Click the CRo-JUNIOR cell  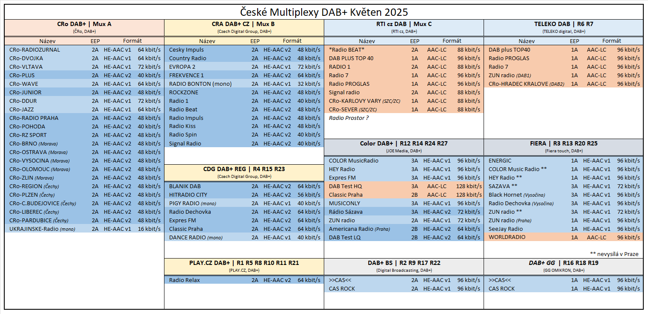25,92
